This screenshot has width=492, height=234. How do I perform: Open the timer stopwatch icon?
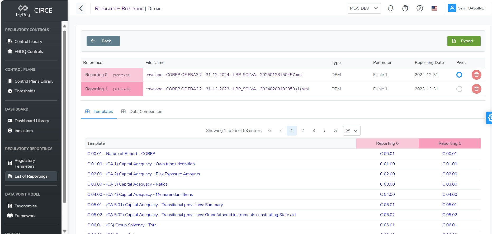click(x=405, y=8)
